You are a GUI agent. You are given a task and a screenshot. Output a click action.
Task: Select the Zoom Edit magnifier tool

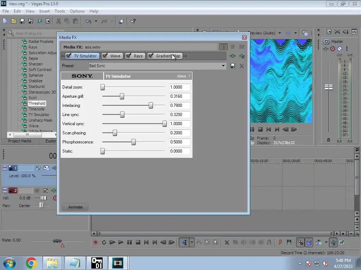(215, 242)
